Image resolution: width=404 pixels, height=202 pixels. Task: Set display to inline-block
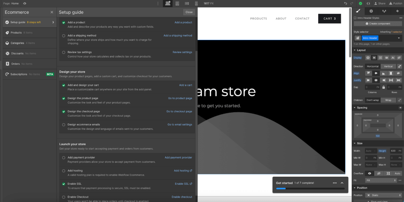387,58
